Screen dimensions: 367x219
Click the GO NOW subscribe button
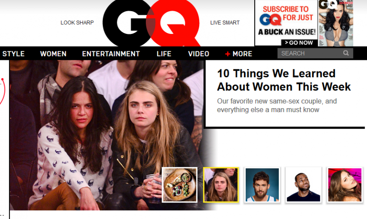point(299,43)
